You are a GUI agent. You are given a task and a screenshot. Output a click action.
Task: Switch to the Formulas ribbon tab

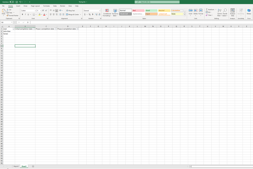click(x=46, y=6)
